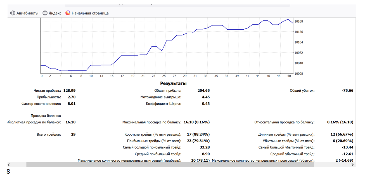Select the Фактор восстановления value 8.01
This screenshot has height=177, width=365.
point(72,104)
